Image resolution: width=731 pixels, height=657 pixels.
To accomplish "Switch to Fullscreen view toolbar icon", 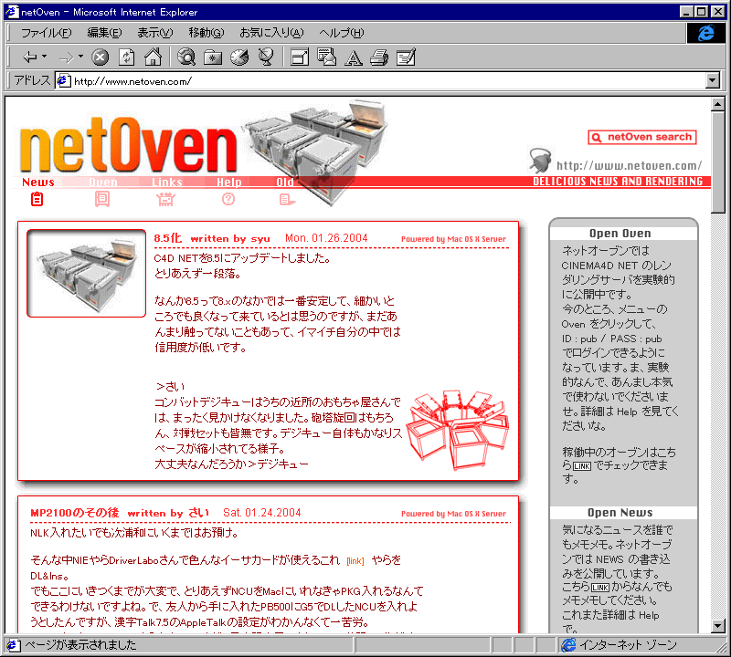I will (300, 57).
